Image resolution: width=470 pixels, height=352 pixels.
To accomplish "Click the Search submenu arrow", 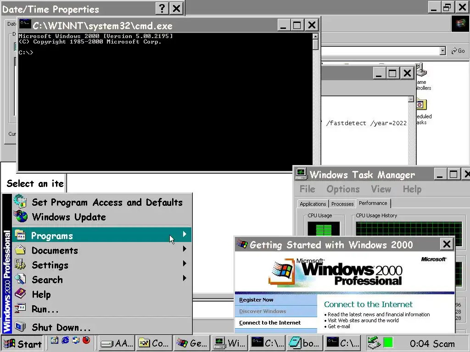I will 185,278.
